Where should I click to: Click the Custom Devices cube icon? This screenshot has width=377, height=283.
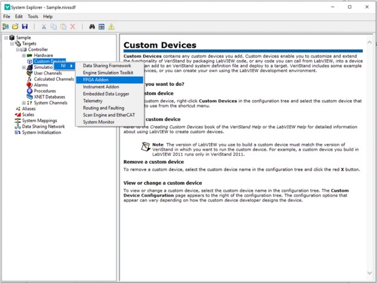(x=30, y=61)
